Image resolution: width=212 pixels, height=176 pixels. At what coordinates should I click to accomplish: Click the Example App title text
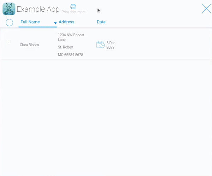click(x=38, y=9)
